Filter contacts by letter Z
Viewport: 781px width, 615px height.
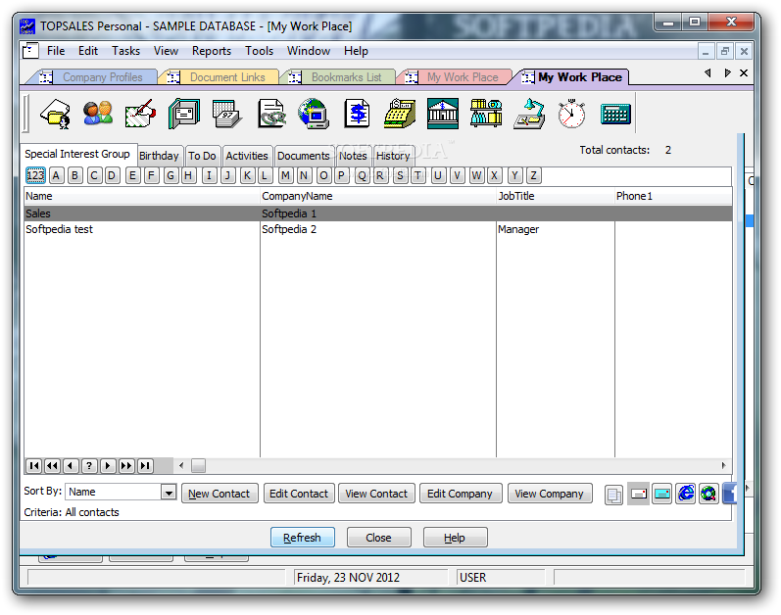tap(533, 175)
